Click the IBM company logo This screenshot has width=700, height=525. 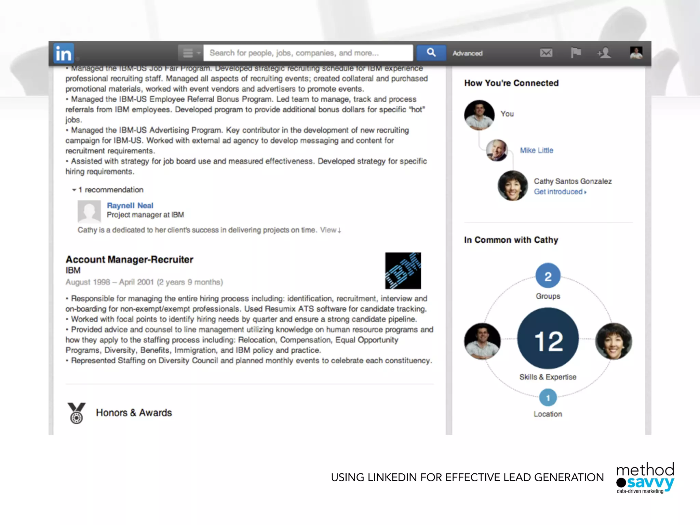[x=403, y=271]
